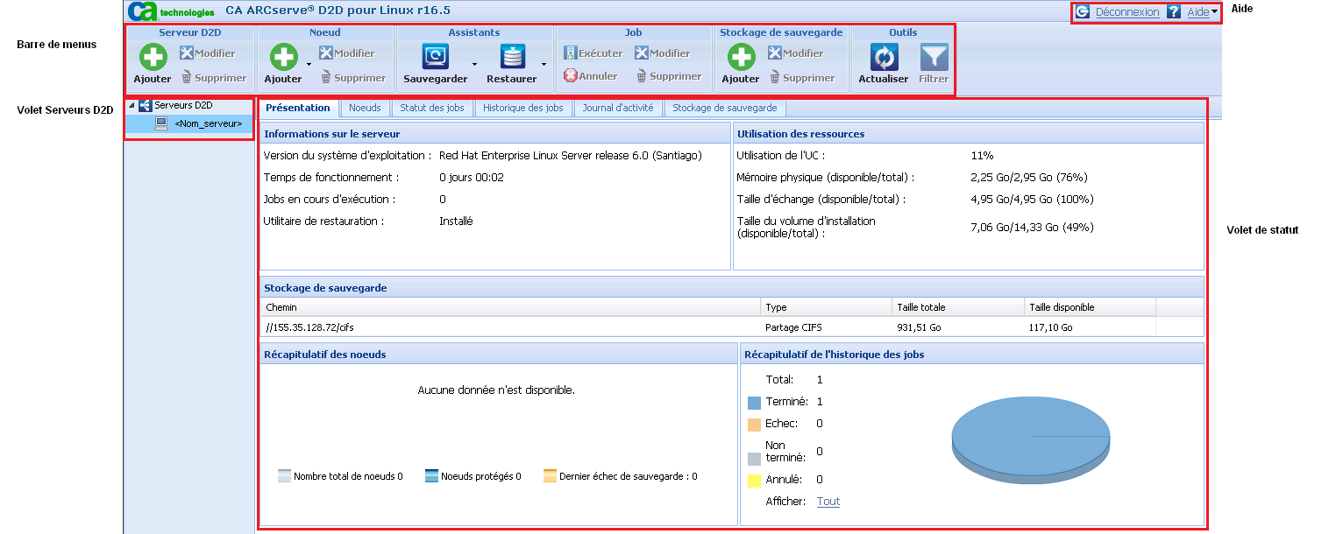The image size is (1336, 534).
Task: Click Supprimer in the Job group
Action: (x=669, y=76)
